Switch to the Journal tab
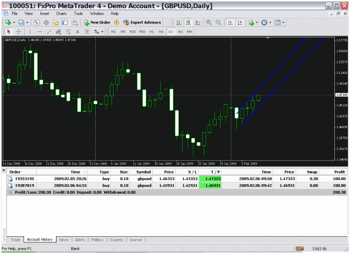Screen dimensions: 350x253 pyautogui.click(x=136, y=240)
